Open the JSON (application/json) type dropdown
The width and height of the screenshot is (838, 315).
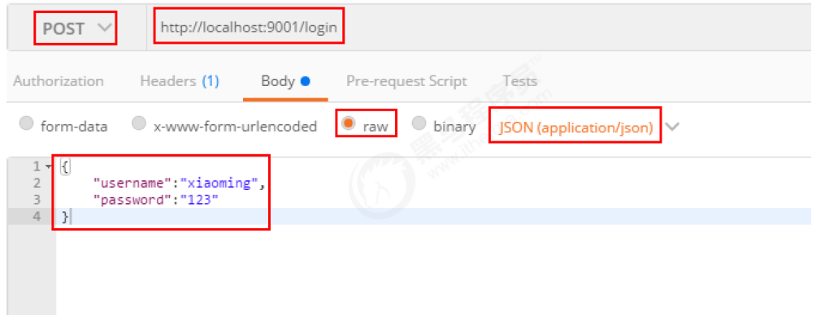tap(575, 127)
